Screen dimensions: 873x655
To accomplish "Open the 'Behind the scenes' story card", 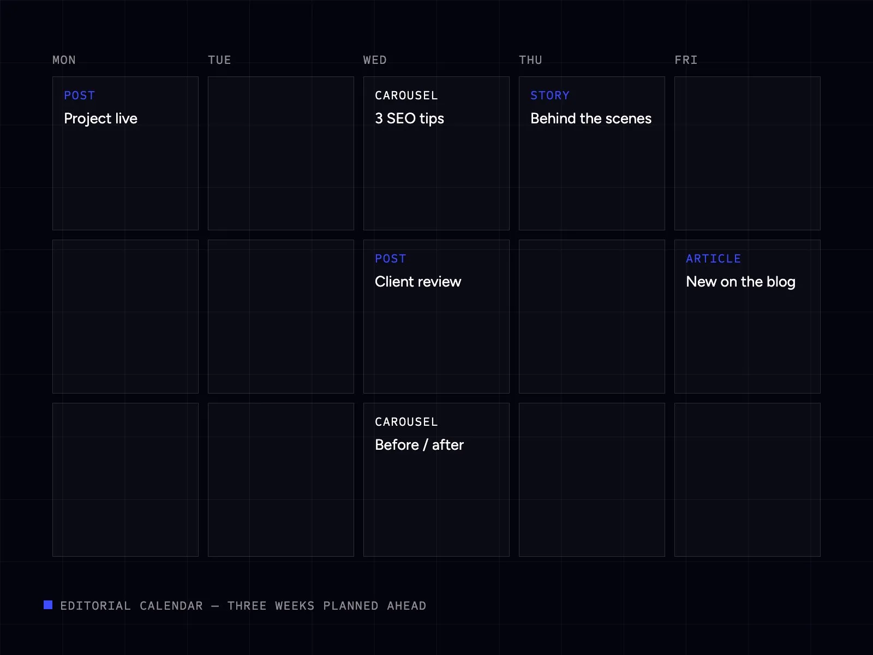I will pyautogui.click(x=592, y=153).
